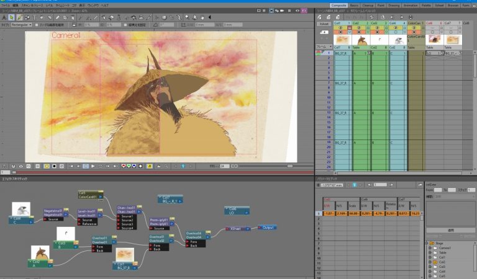Click the Negativeino01 effect node
The height and width of the screenshot is (279, 477).
coord(56,213)
